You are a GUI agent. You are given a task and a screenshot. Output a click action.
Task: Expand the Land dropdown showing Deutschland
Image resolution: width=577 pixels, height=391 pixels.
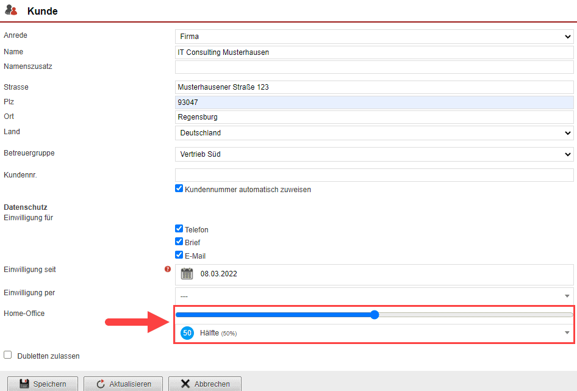tap(373, 133)
